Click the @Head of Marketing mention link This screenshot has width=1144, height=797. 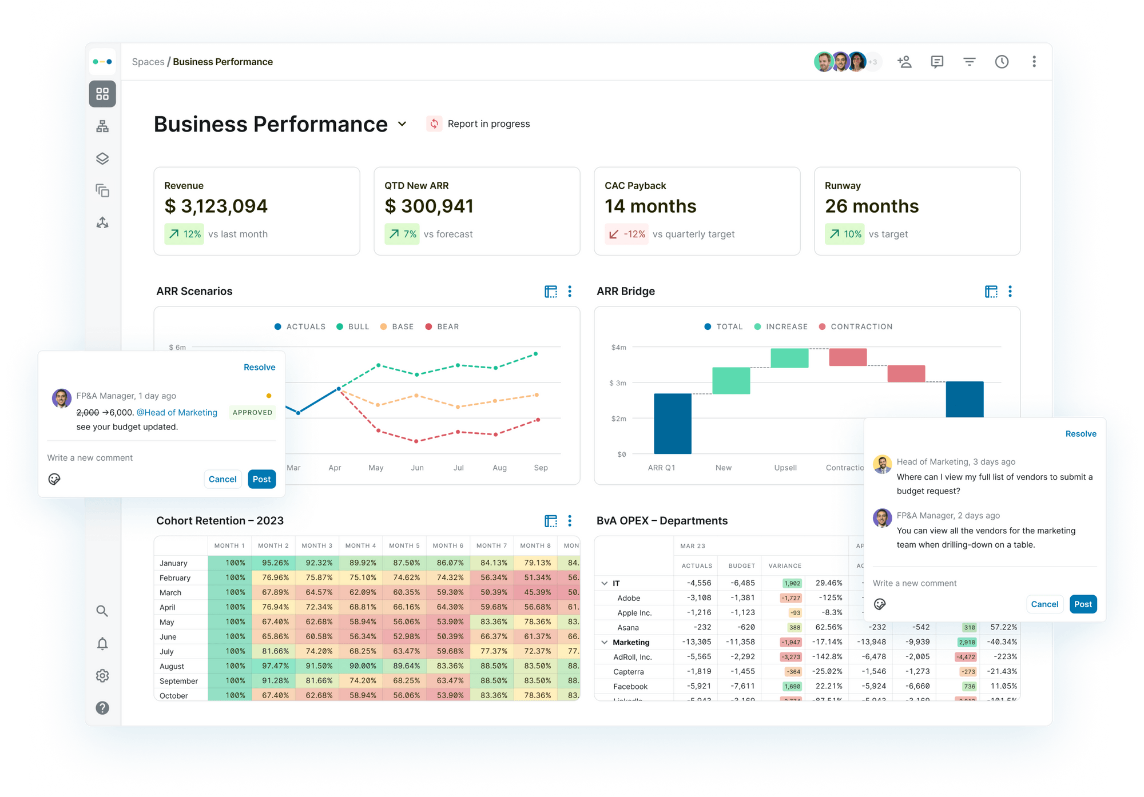point(177,412)
